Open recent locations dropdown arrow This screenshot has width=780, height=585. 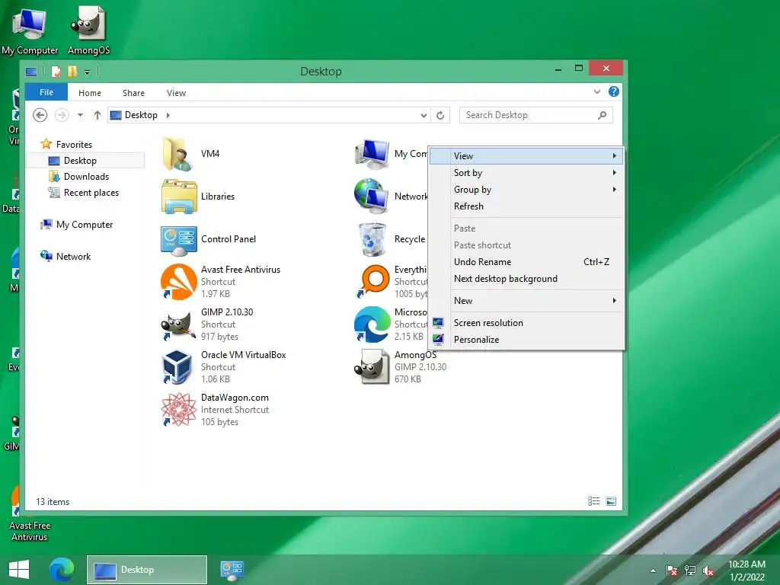pyautogui.click(x=80, y=116)
